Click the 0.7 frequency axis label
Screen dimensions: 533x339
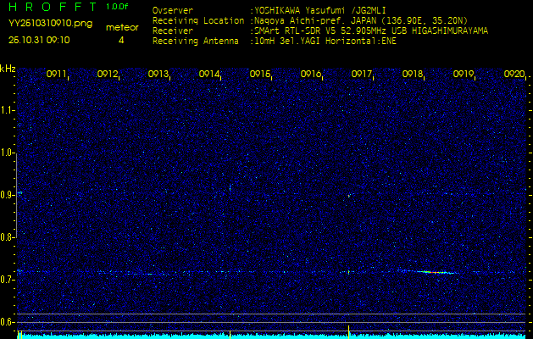pos(8,280)
